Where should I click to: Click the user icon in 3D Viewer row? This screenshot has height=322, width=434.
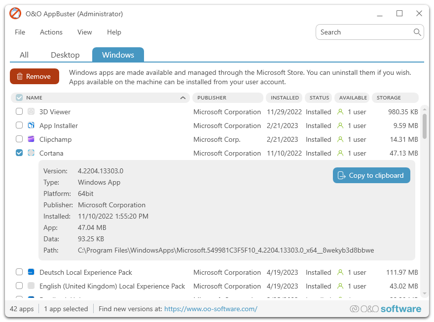pyautogui.click(x=340, y=112)
